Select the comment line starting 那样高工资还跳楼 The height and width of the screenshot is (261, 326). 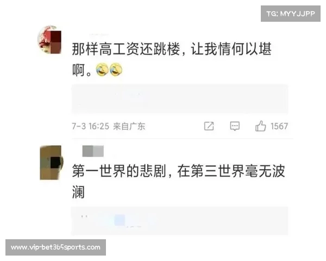[x=172, y=49]
